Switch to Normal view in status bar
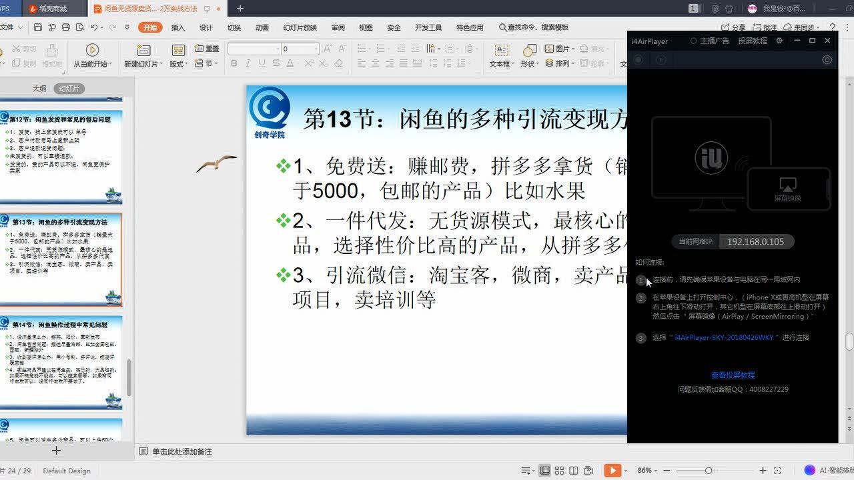The width and height of the screenshot is (854, 480). click(x=545, y=470)
